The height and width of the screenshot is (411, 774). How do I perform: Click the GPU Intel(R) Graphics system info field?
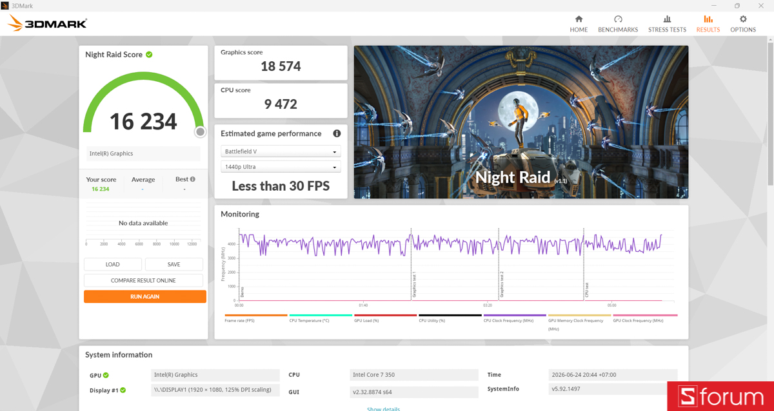(215, 375)
